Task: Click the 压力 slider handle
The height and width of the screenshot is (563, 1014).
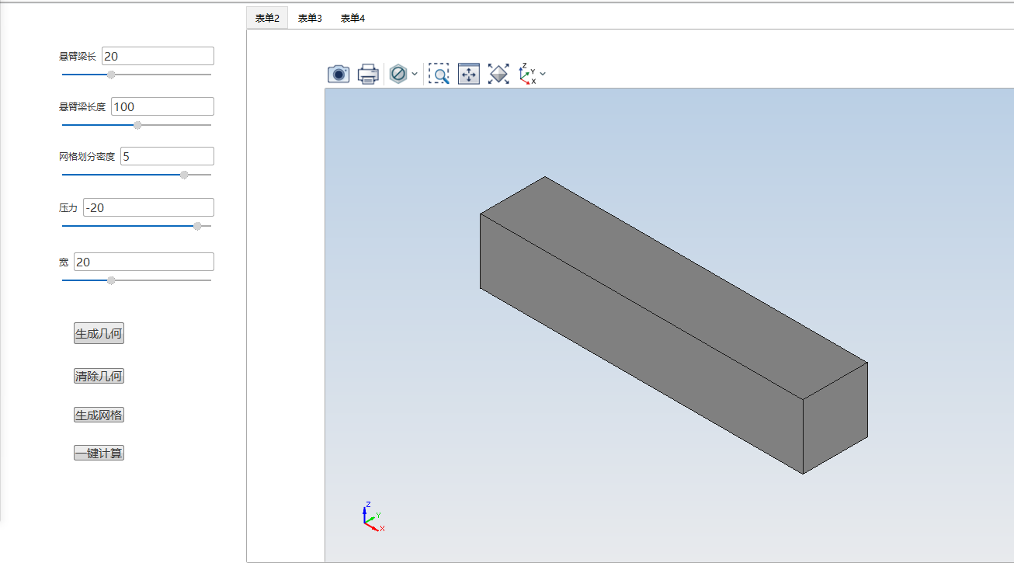Action: coord(197,226)
